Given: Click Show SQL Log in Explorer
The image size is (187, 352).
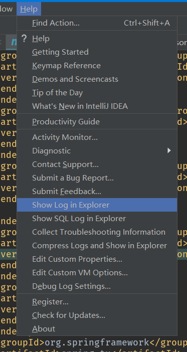Looking at the screenshot, I should [x=97, y=219].
